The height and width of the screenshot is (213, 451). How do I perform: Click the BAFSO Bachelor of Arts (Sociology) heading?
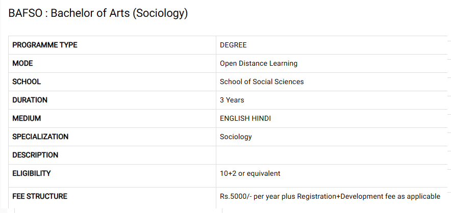click(x=98, y=14)
